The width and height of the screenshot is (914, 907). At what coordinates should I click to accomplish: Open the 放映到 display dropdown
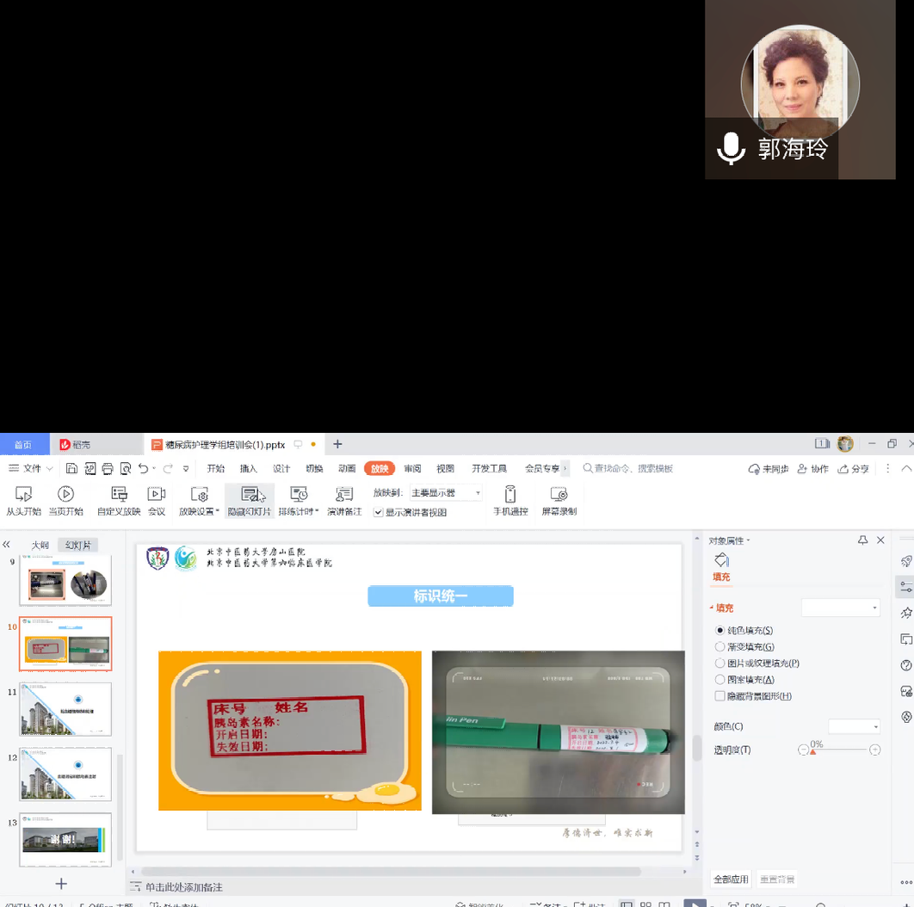pos(446,493)
